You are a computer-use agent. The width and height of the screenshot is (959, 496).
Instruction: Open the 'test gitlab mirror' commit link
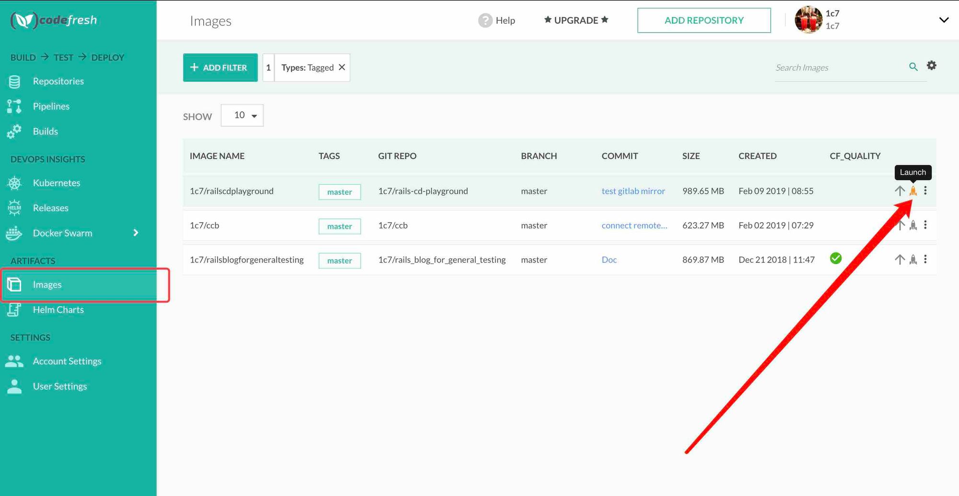pyautogui.click(x=633, y=191)
